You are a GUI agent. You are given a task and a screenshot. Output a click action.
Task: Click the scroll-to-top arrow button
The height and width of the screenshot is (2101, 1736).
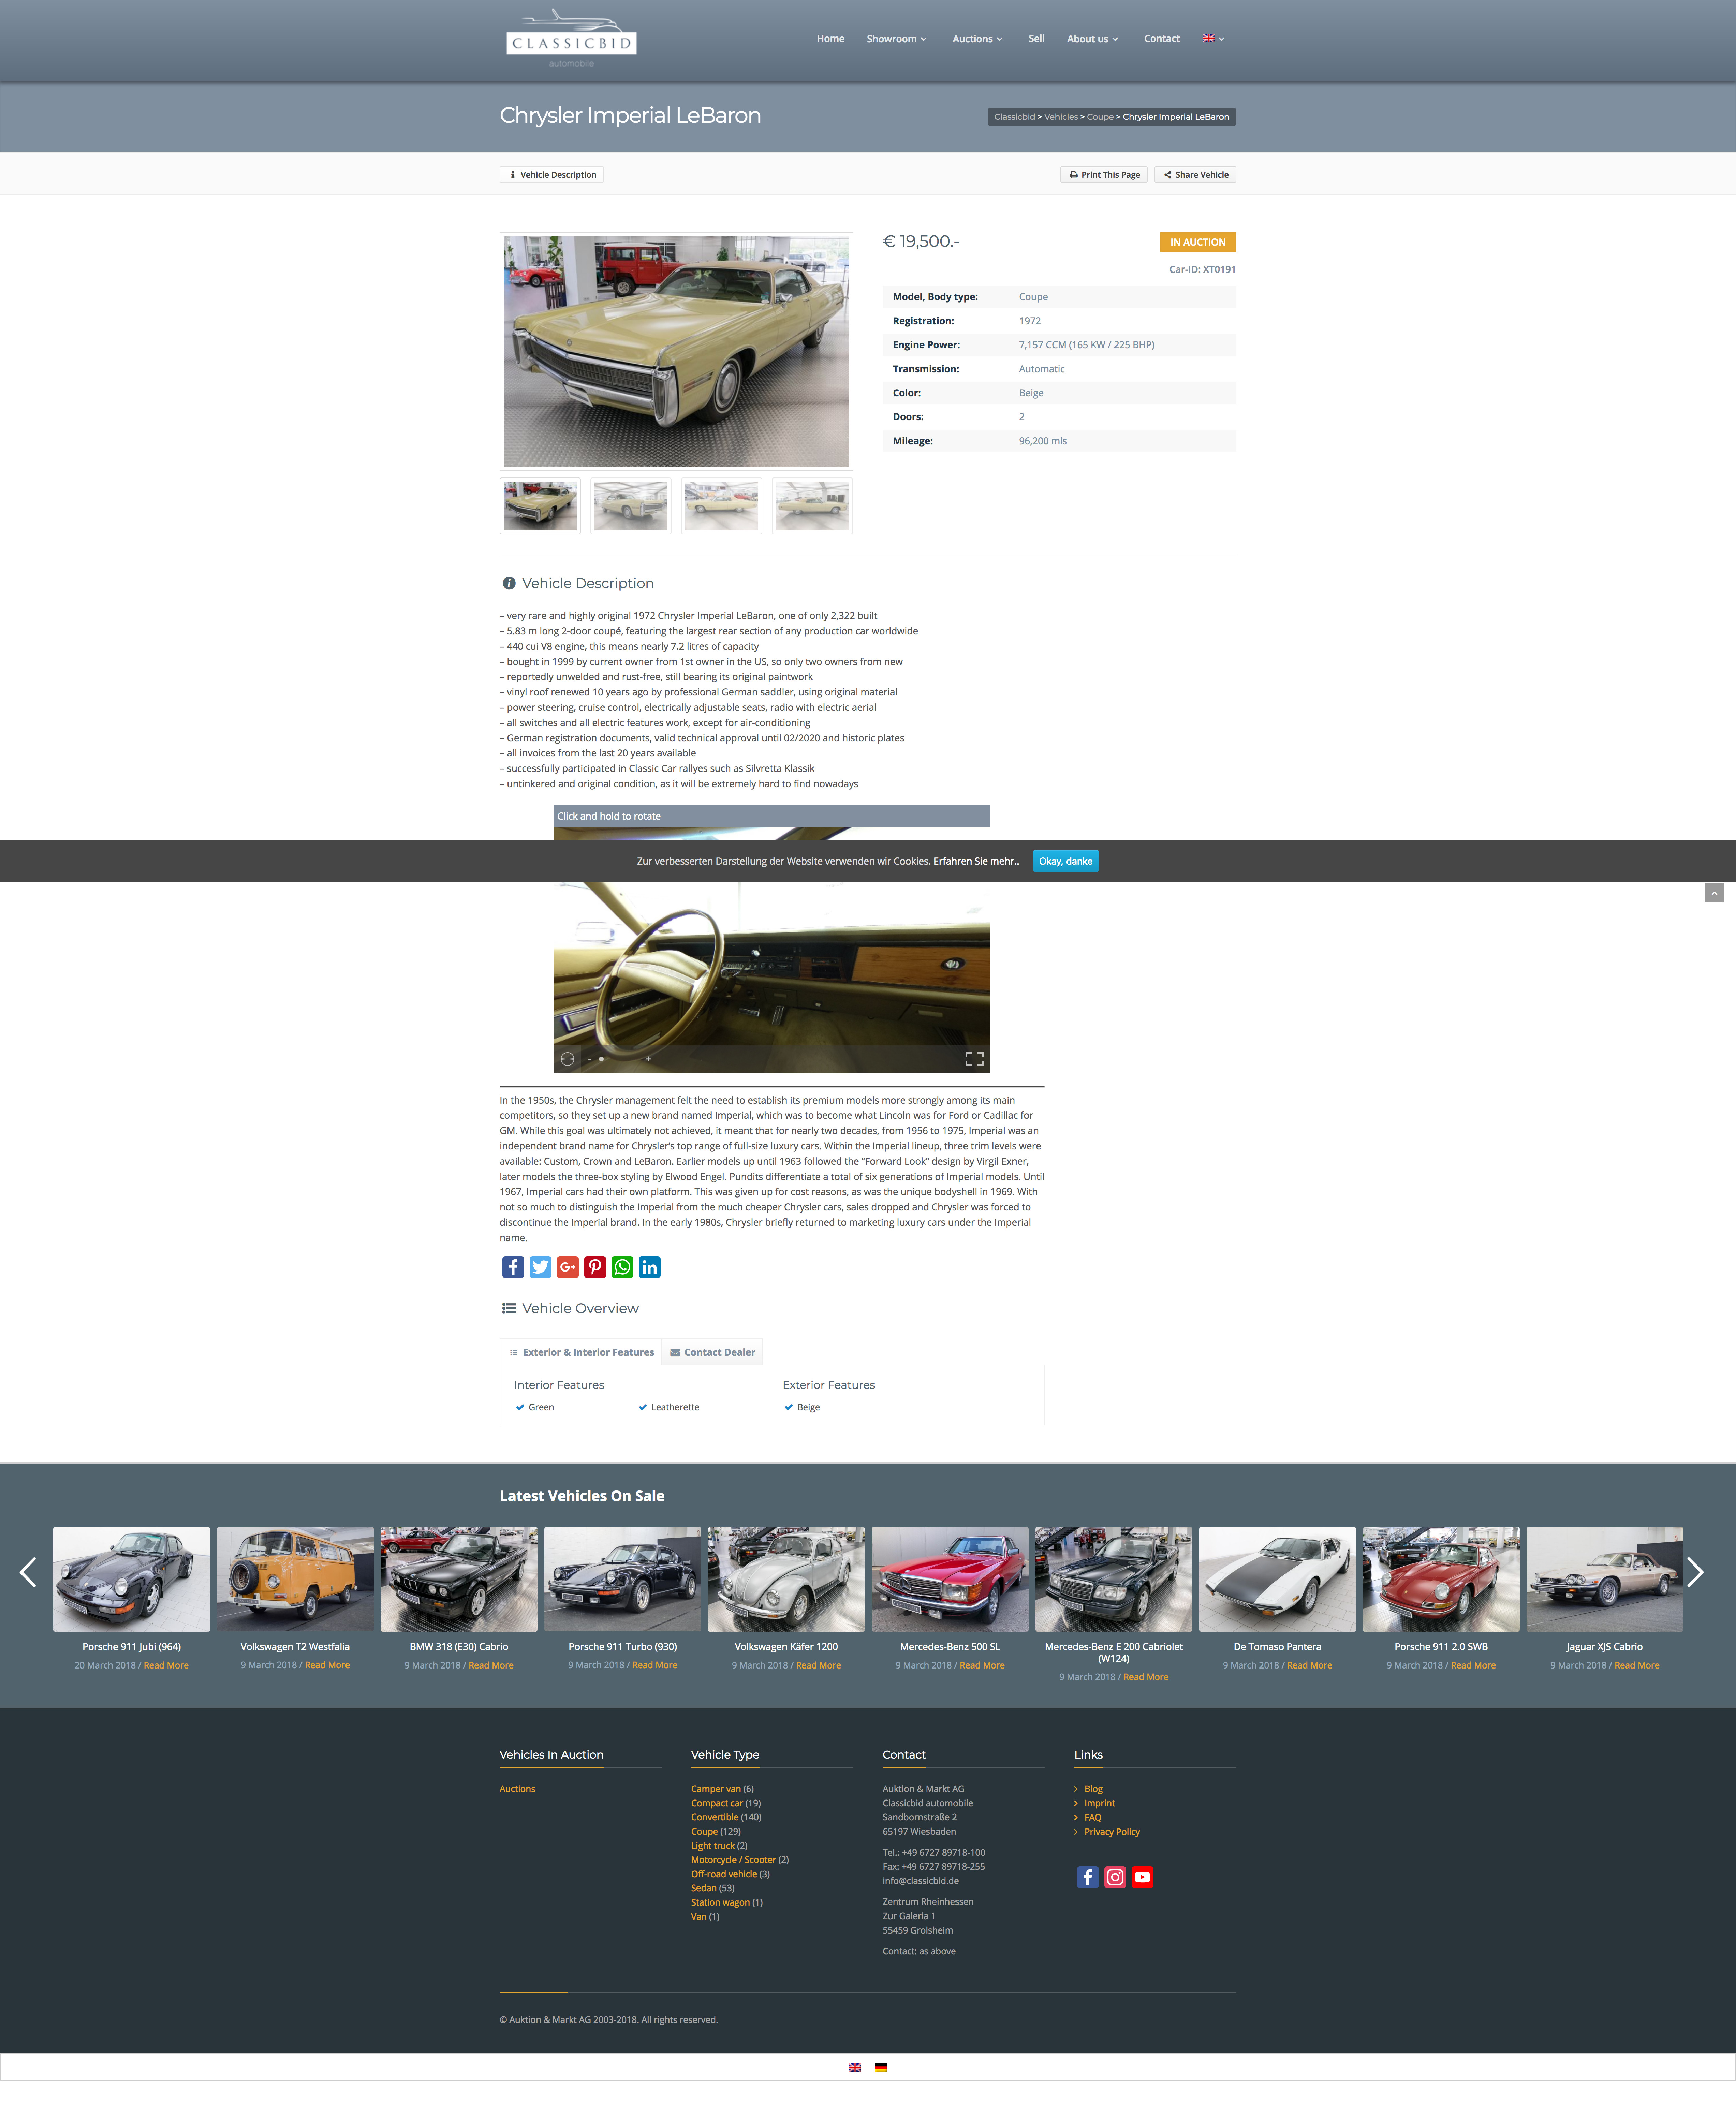click(1714, 892)
